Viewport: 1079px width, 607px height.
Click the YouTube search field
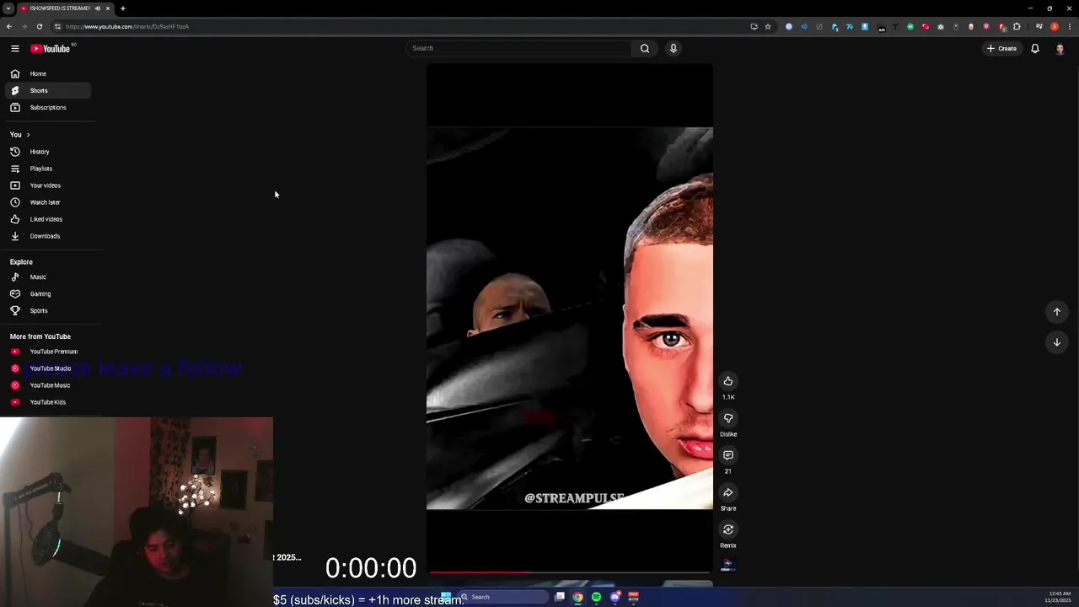point(518,48)
